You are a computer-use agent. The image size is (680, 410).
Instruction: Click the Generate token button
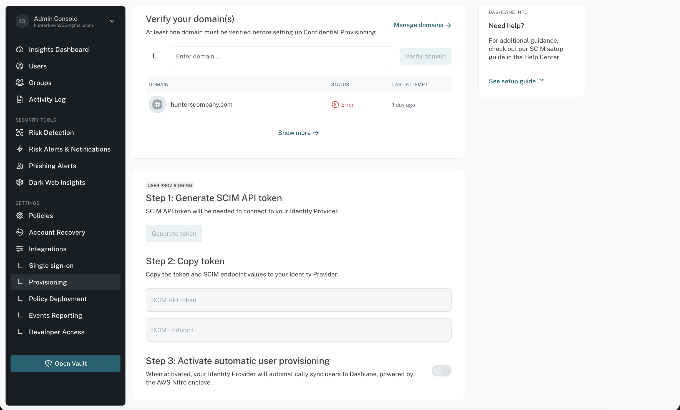[x=174, y=234]
